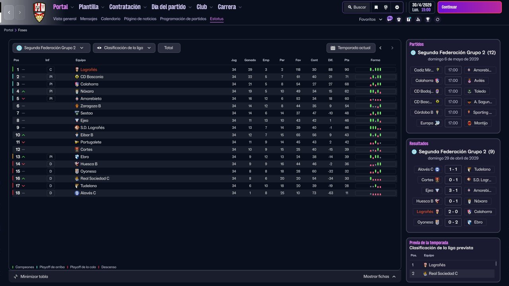Open the world globe icon in the top bar

point(386,7)
